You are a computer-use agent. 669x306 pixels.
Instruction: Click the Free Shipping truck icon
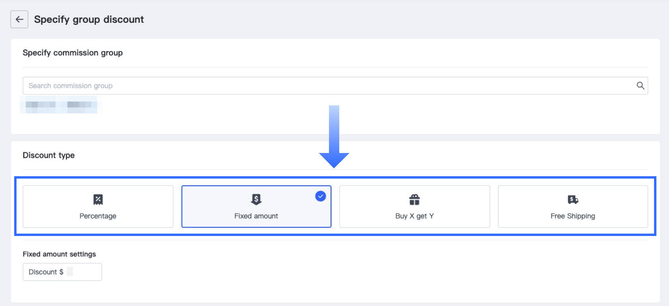point(573,199)
